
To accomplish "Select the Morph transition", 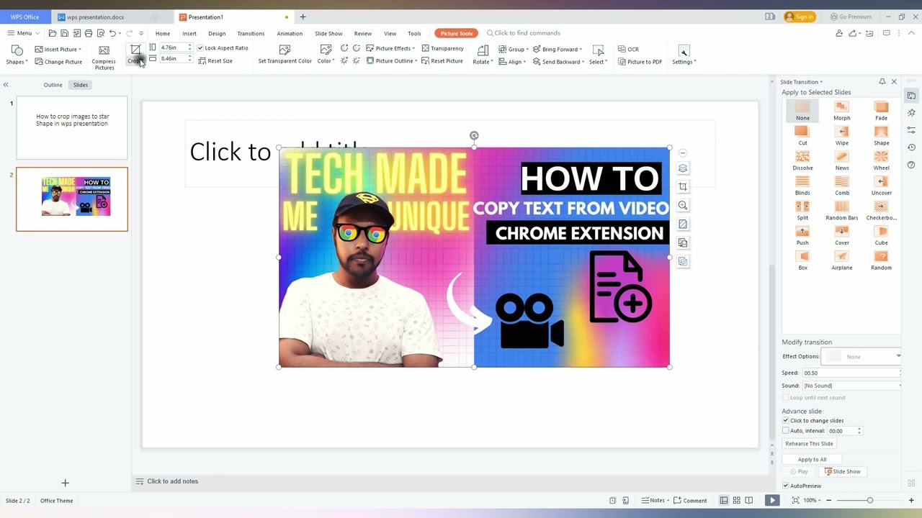I will coord(841,111).
